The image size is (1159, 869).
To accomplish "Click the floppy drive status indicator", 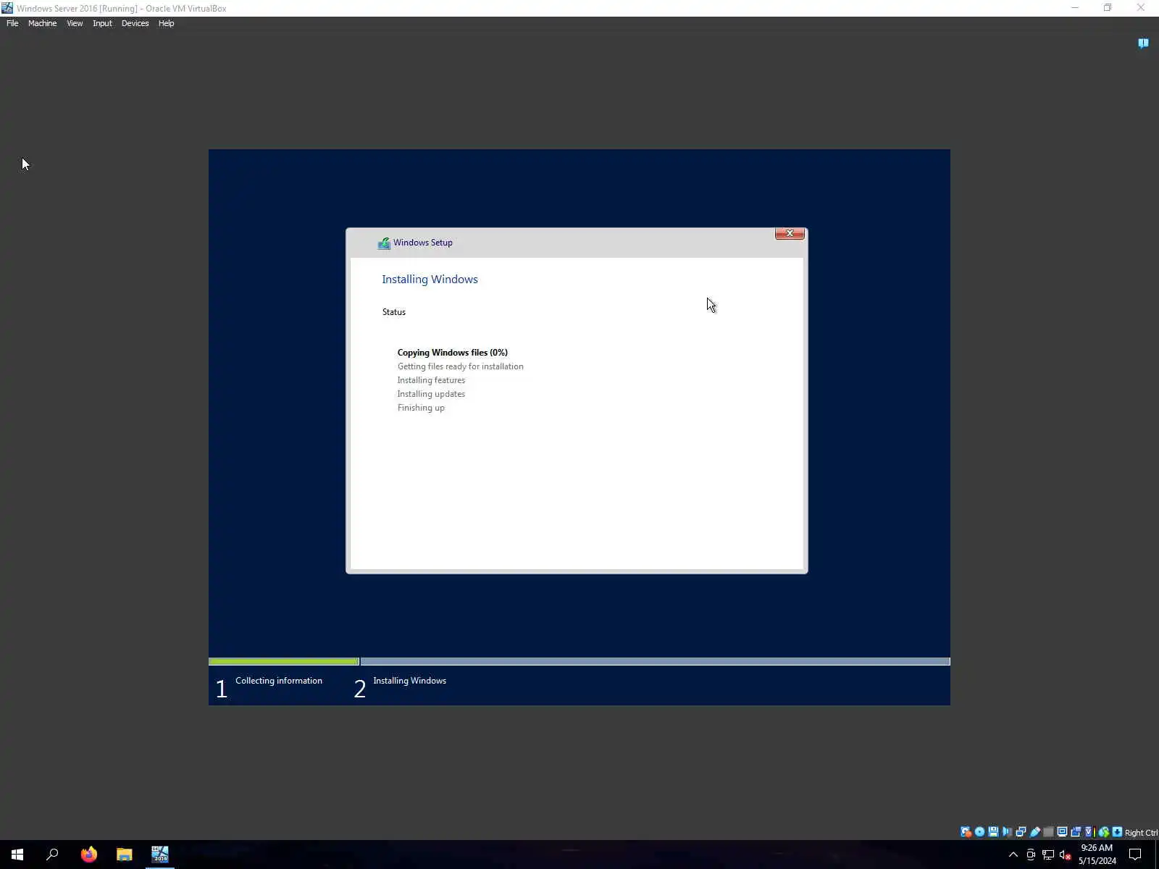I will coord(993,832).
